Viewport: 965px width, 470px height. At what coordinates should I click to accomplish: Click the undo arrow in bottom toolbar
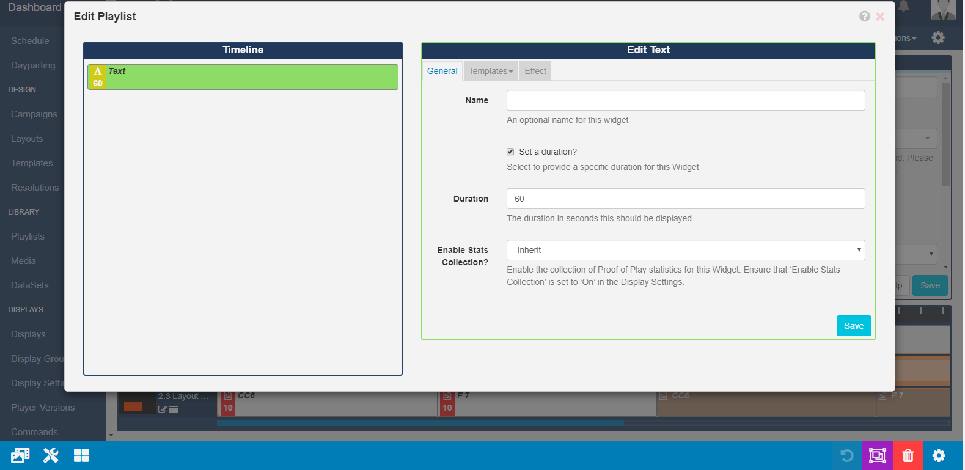click(847, 455)
